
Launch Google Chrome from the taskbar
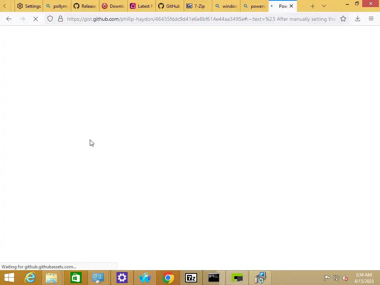(x=168, y=278)
